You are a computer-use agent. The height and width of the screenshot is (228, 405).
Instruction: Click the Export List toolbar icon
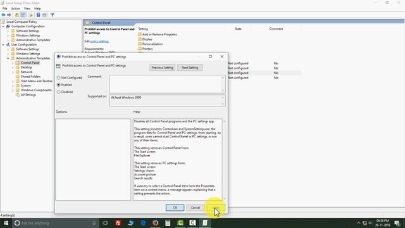tap(30, 15)
